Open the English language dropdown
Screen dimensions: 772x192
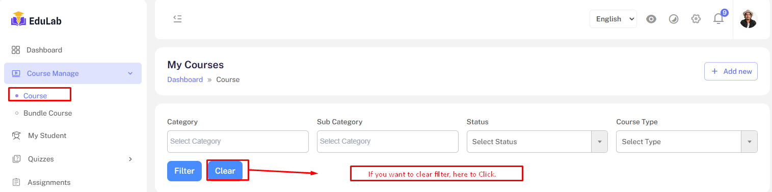point(613,19)
